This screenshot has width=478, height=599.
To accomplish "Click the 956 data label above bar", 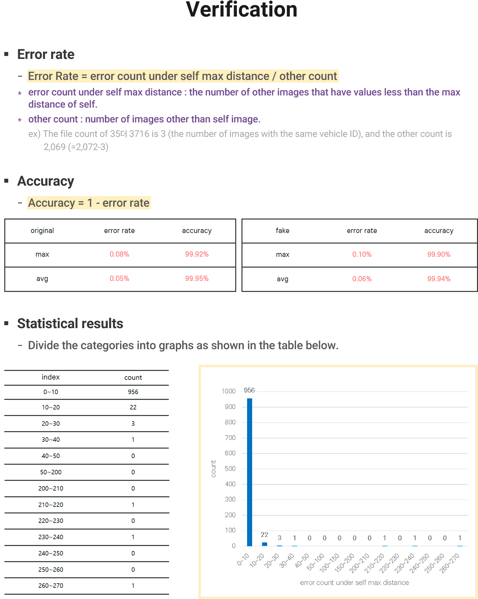I will pyautogui.click(x=249, y=391).
